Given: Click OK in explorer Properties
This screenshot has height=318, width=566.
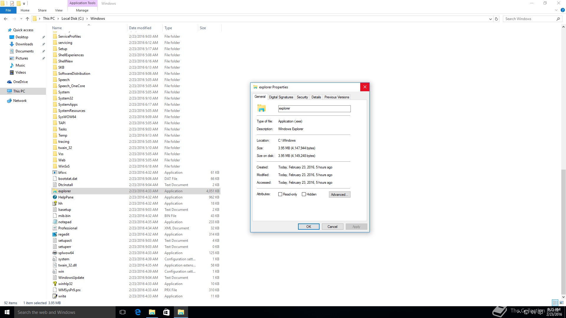Looking at the screenshot, I should point(309,227).
